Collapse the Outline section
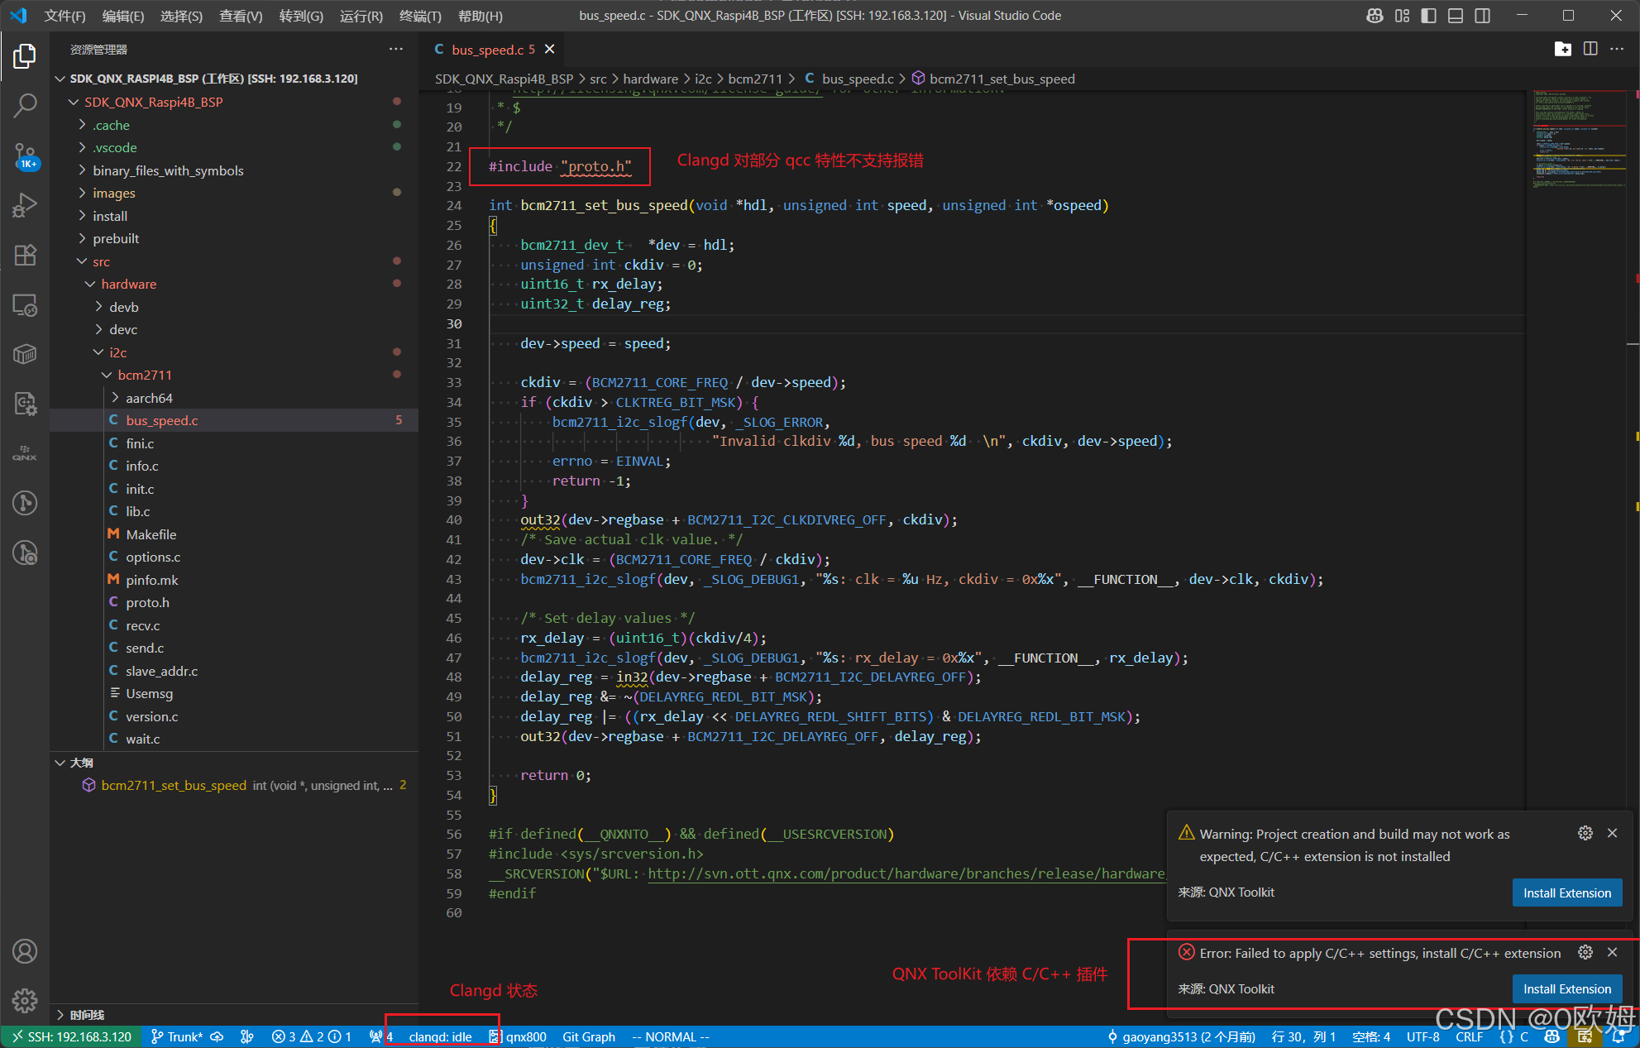This screenshot has height=1048, width=1640. click(x=235, y=763)
